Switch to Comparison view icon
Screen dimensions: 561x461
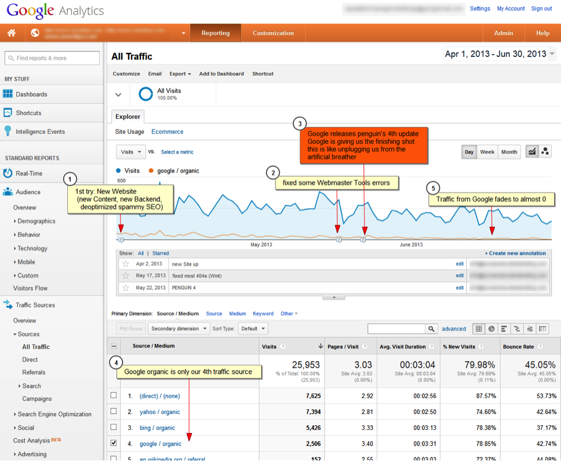[x=517, y=329]
